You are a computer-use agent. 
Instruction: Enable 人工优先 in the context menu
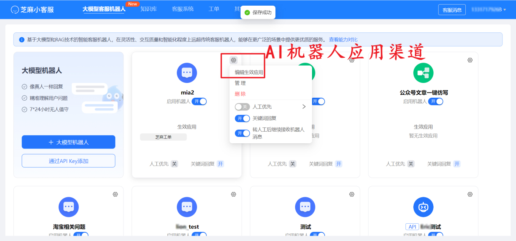pos(242,107)
